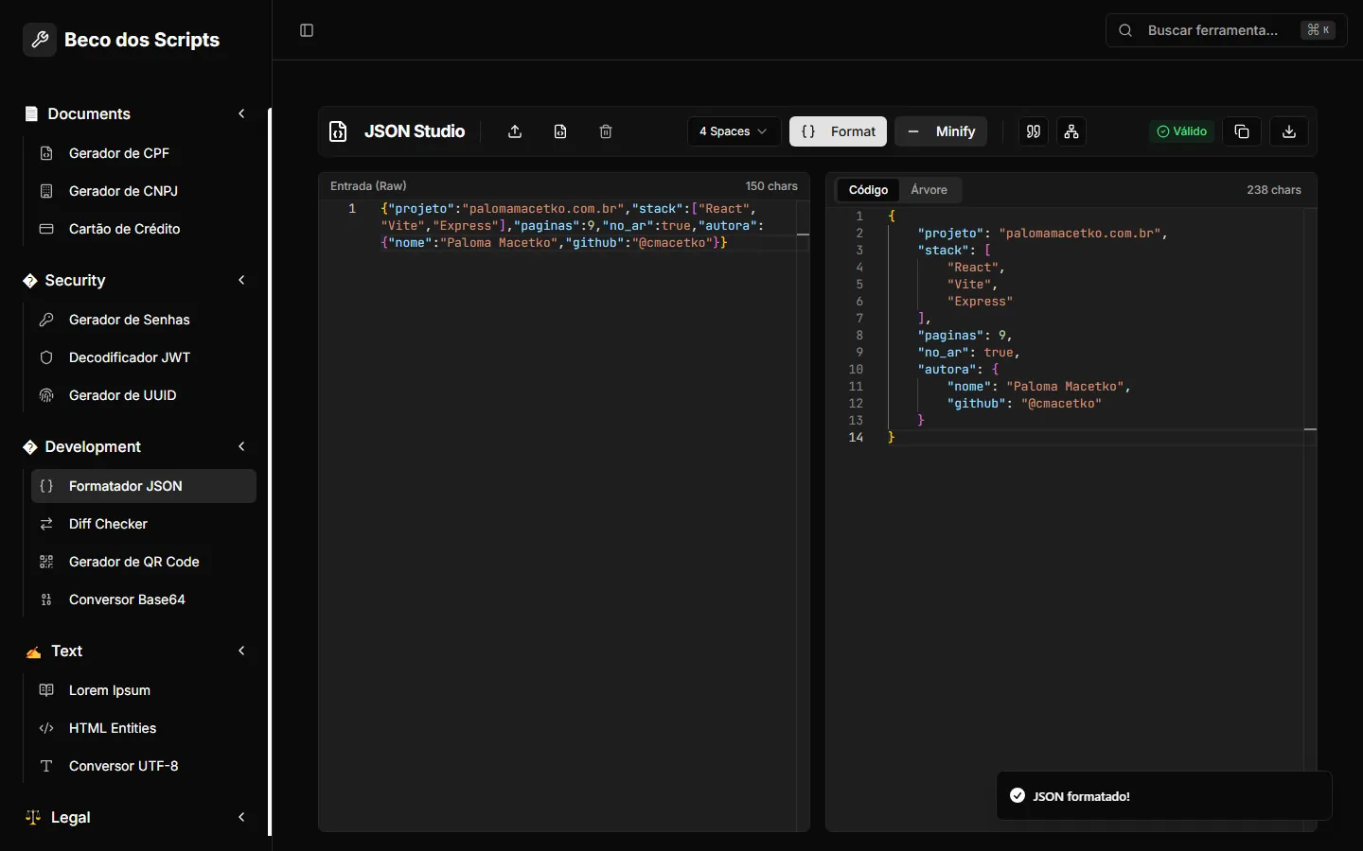Screen dimensions: 1363x851
Task: Click the JSON Studio file icon
Action: [x=338, y=131]
